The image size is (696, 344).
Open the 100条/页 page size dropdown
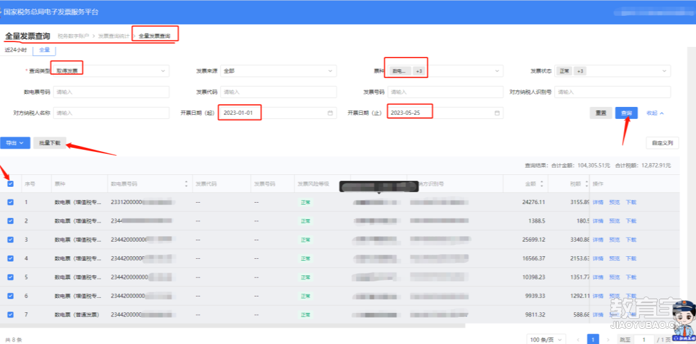point(546,339)
